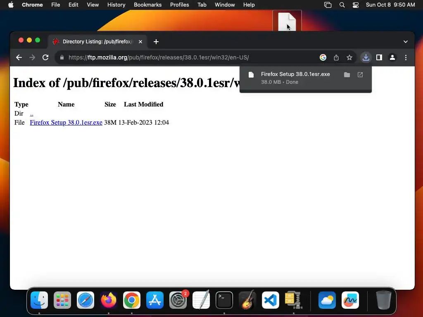Viewport: 423px width, 317px height.
Task: Click the downloaded file's document icon
Action: tap(251, 75)
